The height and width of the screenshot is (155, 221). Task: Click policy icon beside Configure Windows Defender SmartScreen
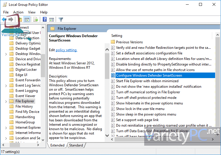coord(113,75)
